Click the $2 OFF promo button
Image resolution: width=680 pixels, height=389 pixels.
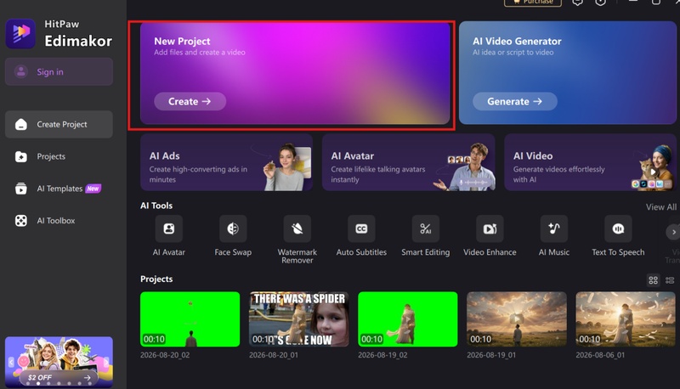point(59,378)
